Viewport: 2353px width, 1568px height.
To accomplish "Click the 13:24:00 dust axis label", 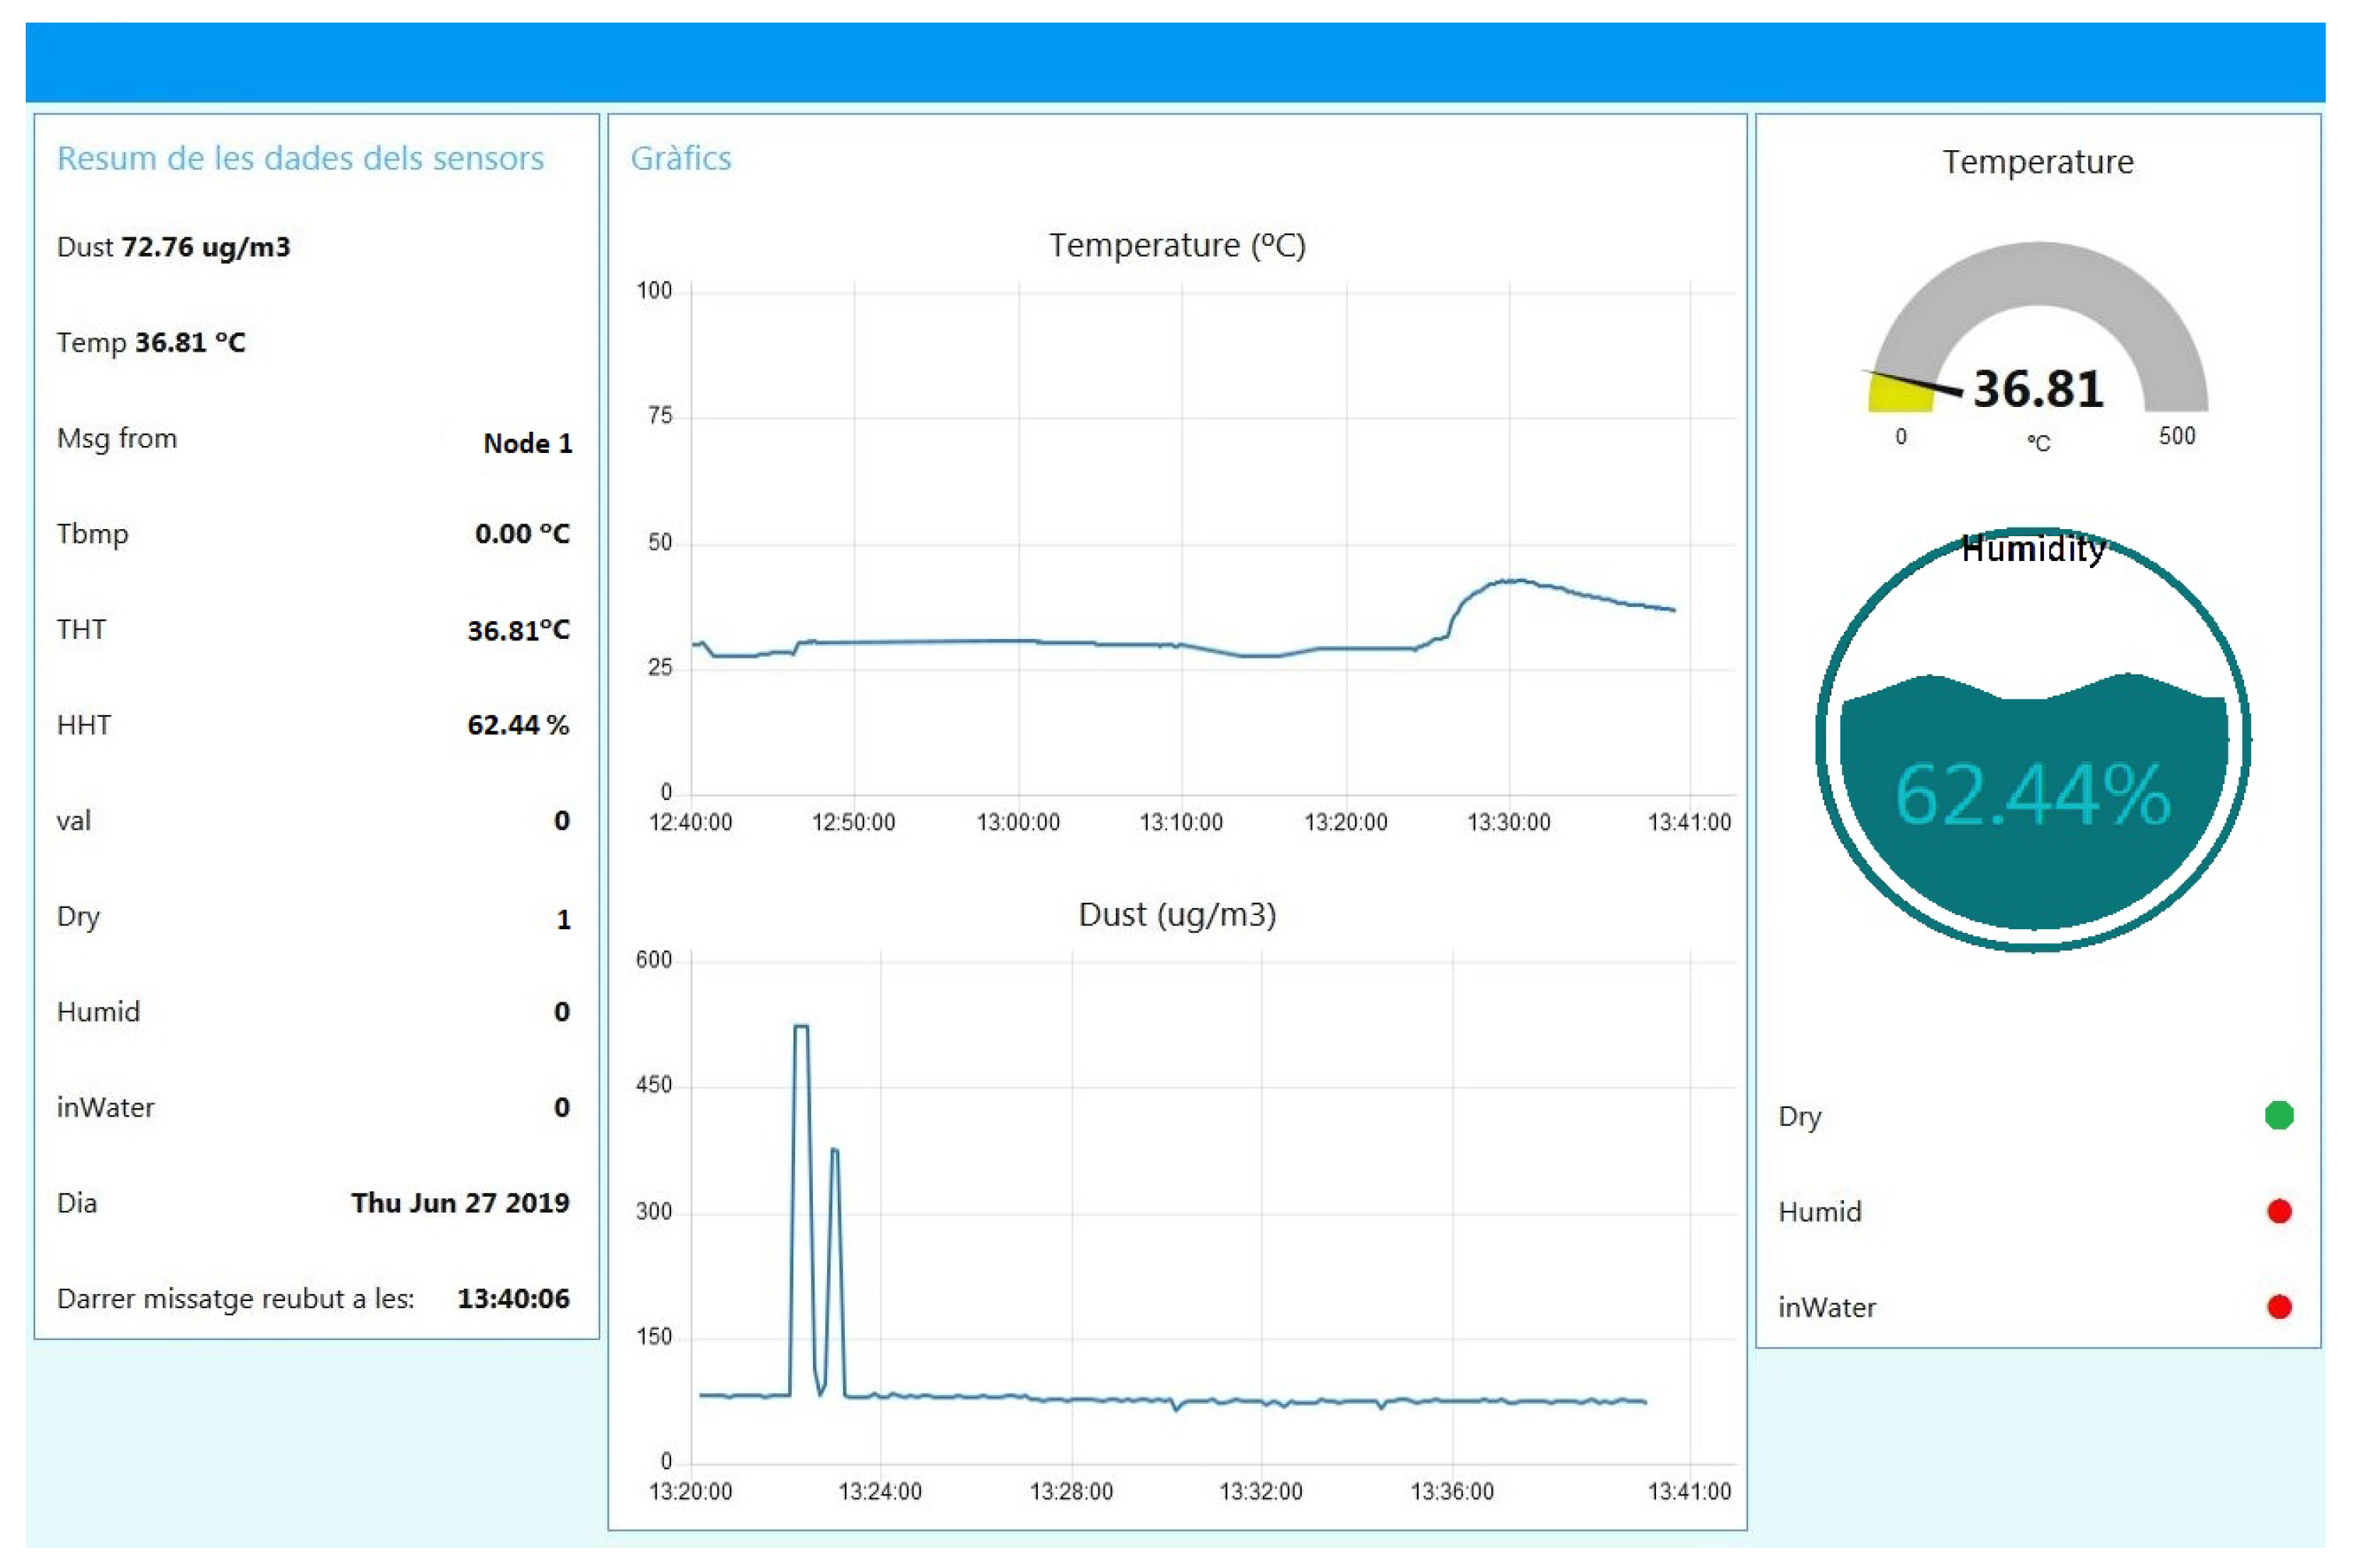I will click(879, 1491).
